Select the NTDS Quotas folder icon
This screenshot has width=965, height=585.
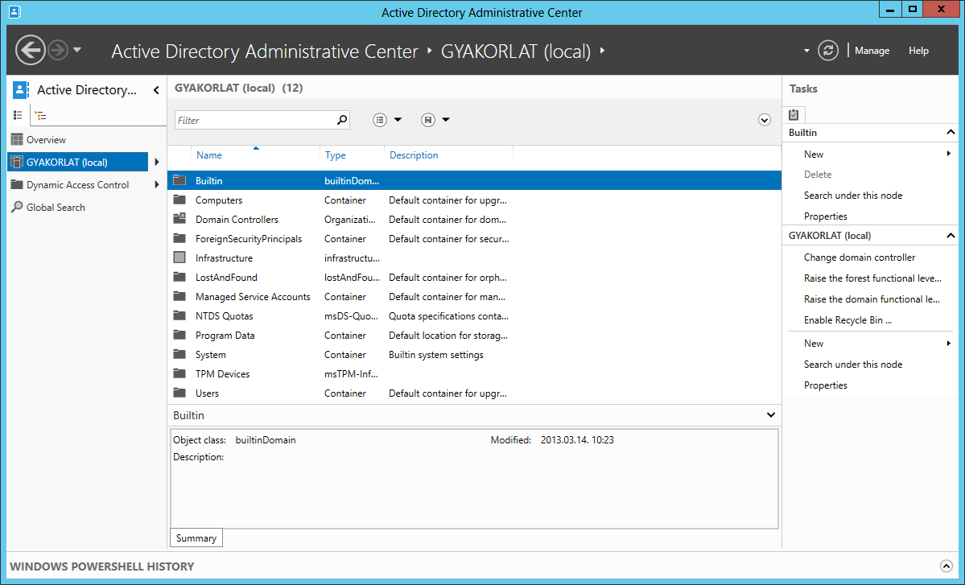point(179,315)
